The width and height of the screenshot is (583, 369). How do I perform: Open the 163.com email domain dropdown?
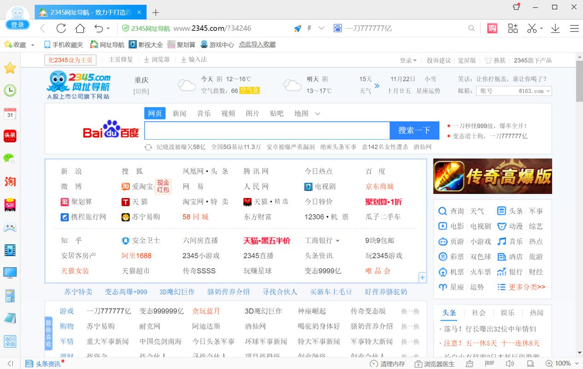click(x=548, y=91)
